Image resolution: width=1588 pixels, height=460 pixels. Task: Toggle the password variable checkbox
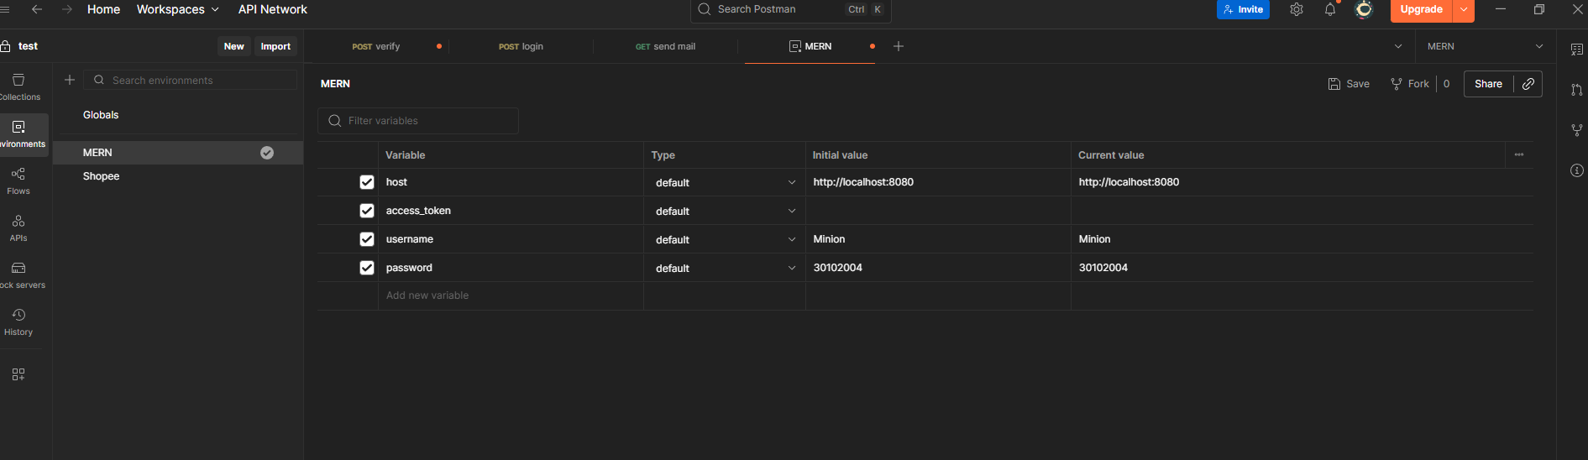(x=367, y=268)
